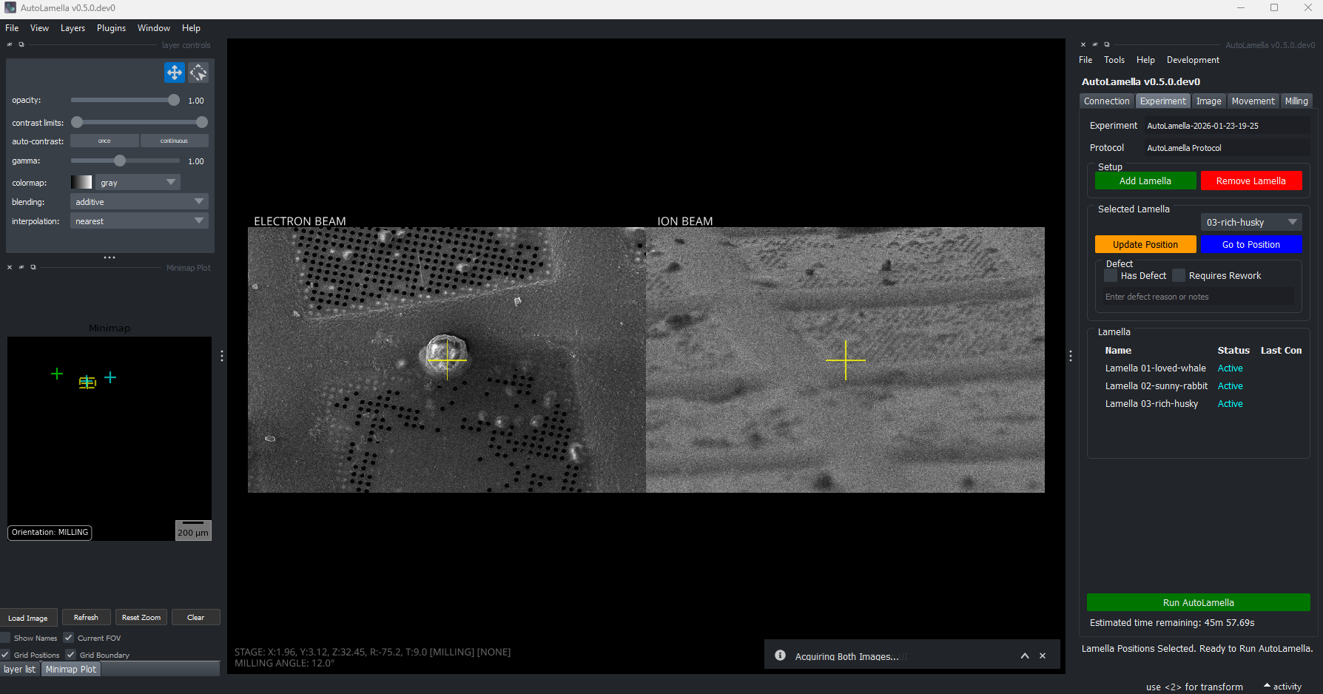1323x694 pixels.
Task: Open the selected lamella 03-rich-husky dropdown
Action: [x=1250, y=223]
